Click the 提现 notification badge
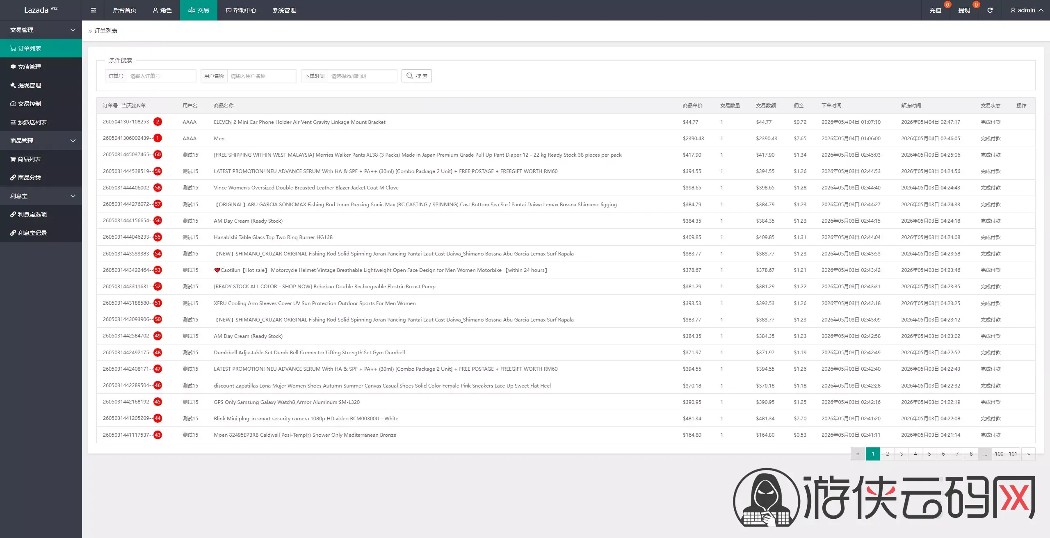Image resolution: width=1050 pixels, height=538 pixels. [x=976, y=5]
